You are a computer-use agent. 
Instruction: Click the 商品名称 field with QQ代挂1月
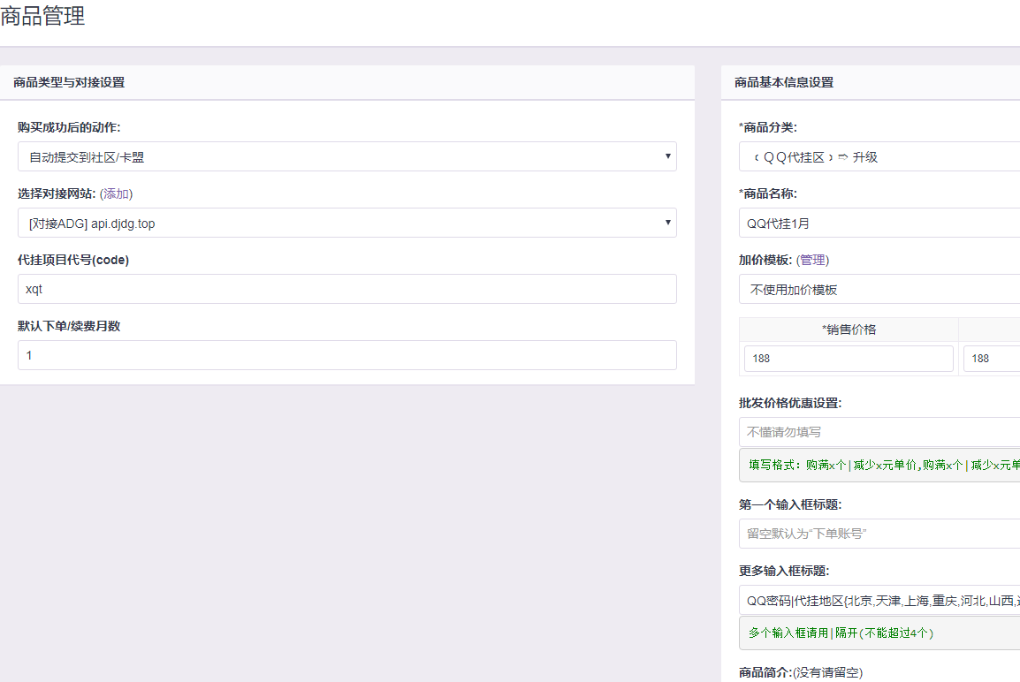pos(879,223)
